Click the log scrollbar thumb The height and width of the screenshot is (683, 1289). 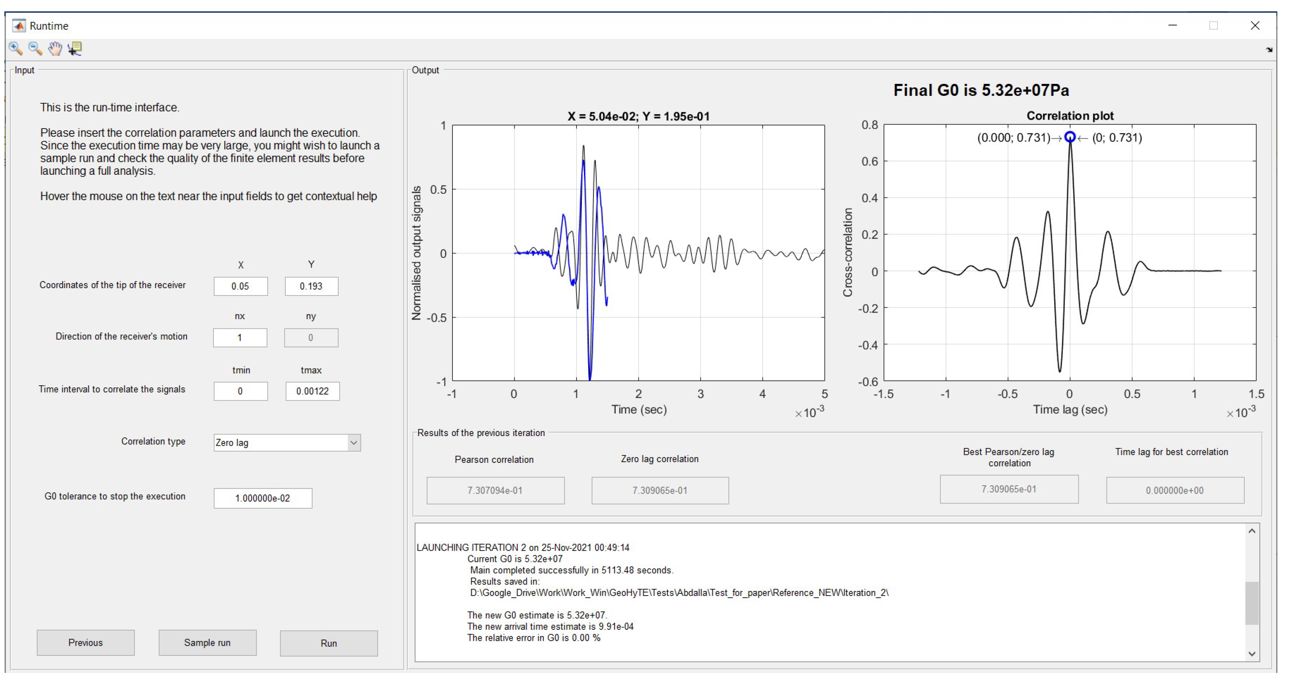(x=1251, y=603)
